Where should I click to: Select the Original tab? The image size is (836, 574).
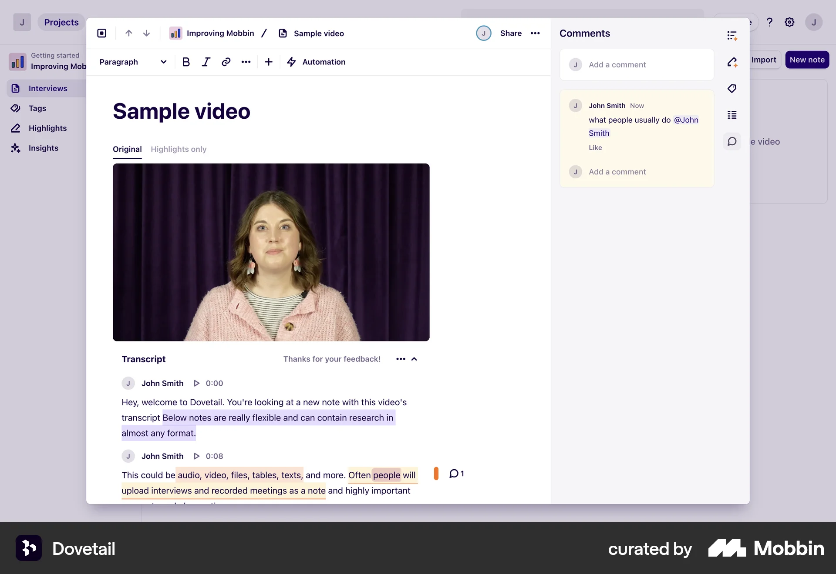coord(127,149)
